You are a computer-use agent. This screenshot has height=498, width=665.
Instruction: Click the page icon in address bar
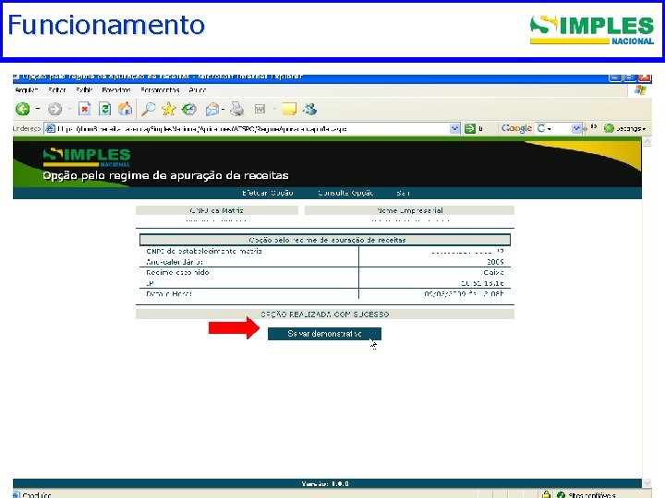50,128
